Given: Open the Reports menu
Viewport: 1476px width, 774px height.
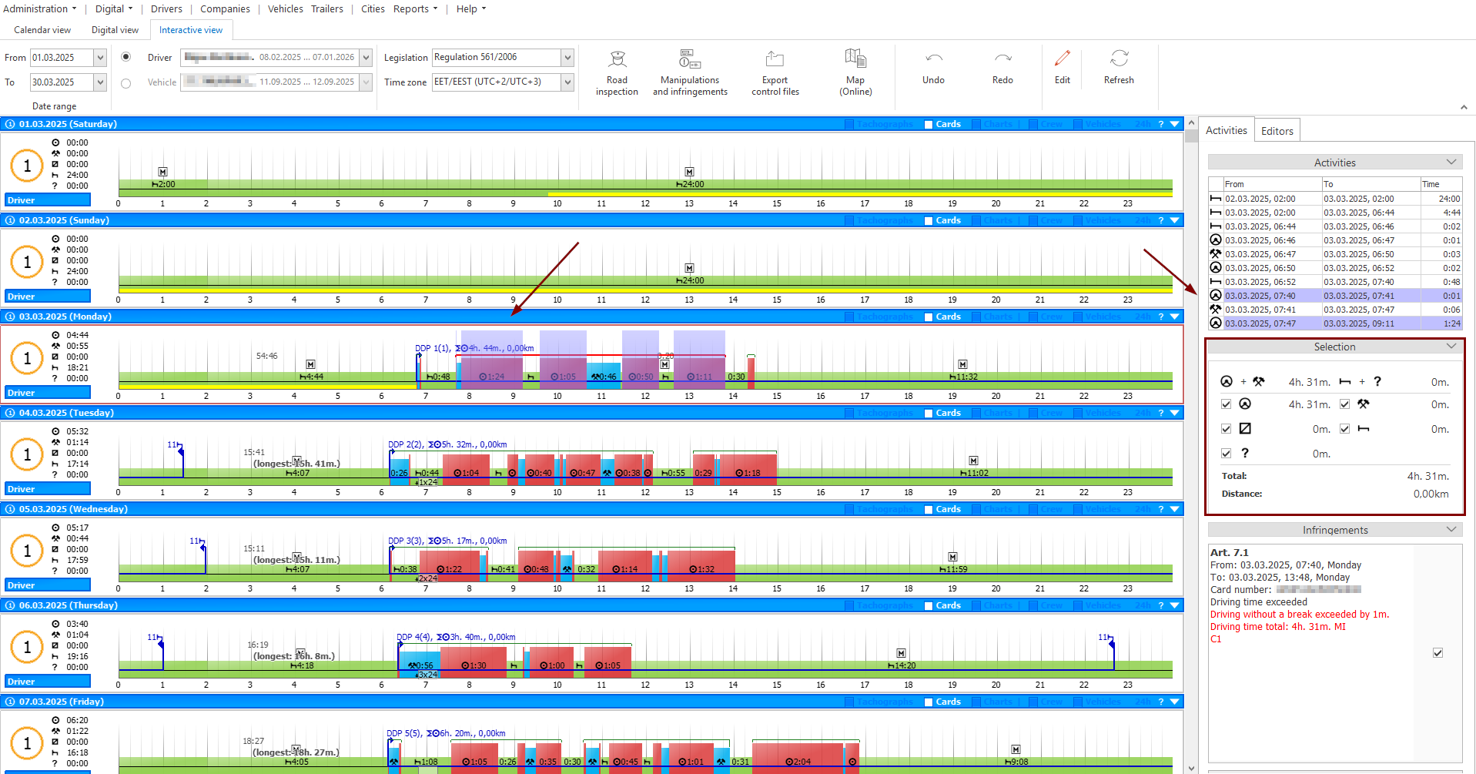Looking at the screenshot, I should (x=415, y=9).
